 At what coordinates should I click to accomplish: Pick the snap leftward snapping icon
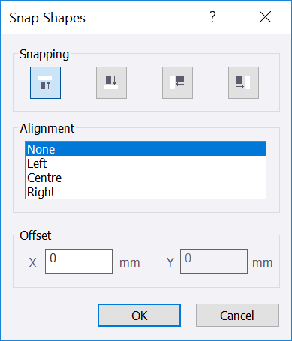point(177,82)
